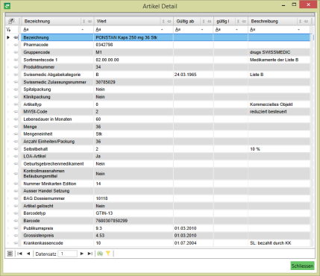The image size is (320, 276).
Task: Sort by Wert column header
Action: coord(101,22)
